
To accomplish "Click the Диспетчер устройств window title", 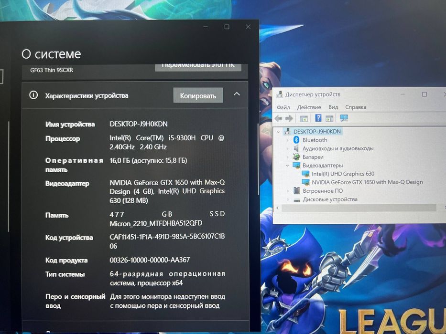I will pos(313,94).
